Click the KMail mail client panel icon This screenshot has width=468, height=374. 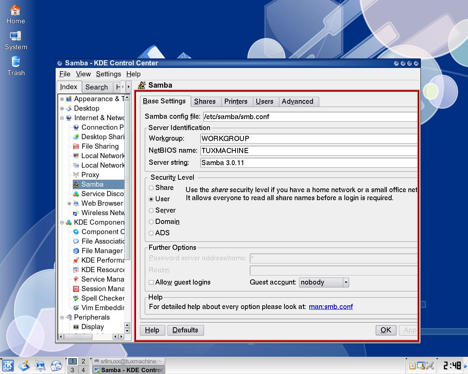pyautogui.click(x=56, y=365)
